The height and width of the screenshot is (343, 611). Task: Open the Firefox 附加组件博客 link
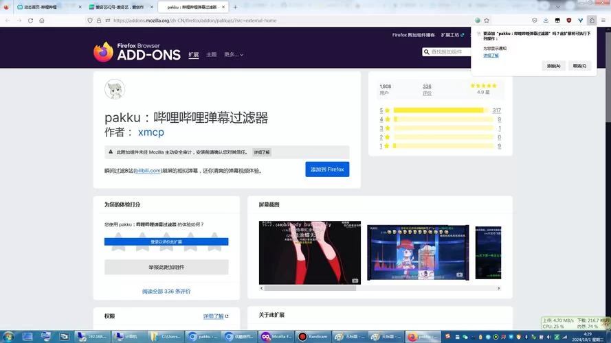click(x=414, y=35)
